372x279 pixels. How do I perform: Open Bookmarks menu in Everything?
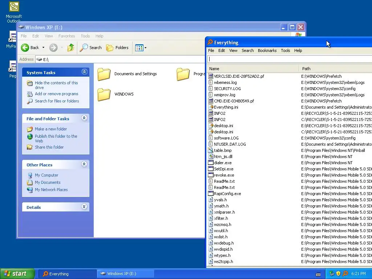267,50
